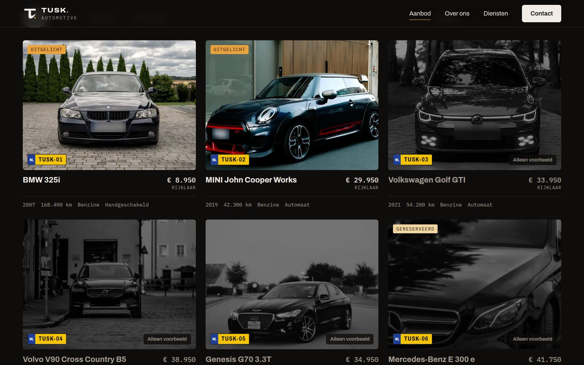
Task: Open the Diensten menu link
Action: click(495, 13)
